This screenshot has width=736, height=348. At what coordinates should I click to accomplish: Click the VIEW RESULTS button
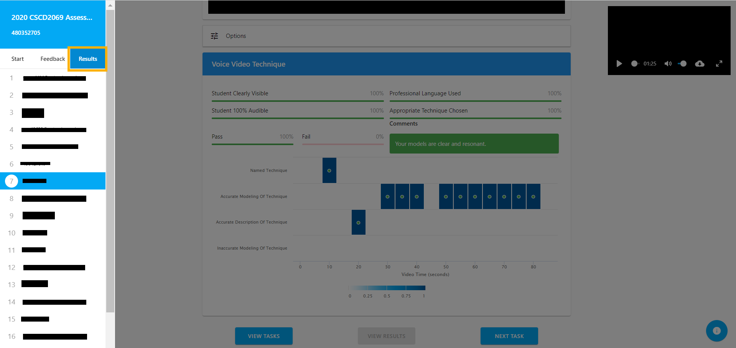[x=387, y=336]
